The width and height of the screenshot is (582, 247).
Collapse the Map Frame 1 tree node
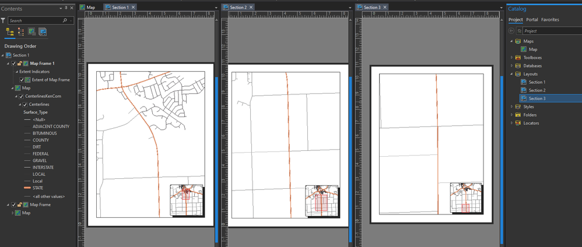[x=9, y=63]
